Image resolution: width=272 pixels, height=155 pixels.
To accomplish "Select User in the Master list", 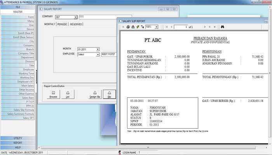I will [18, 25].
